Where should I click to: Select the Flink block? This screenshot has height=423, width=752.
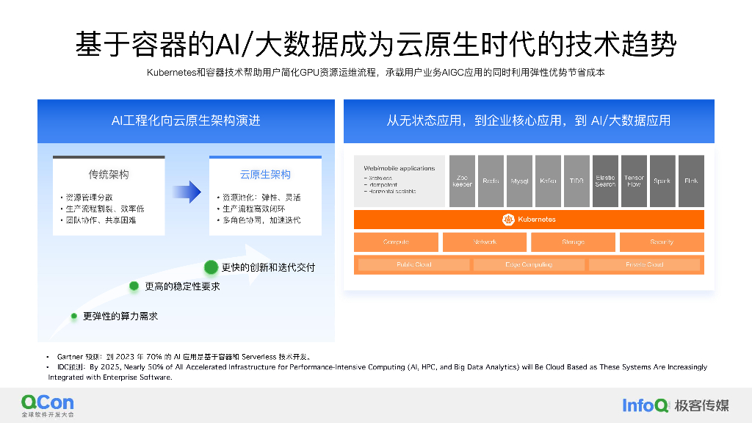691,181
